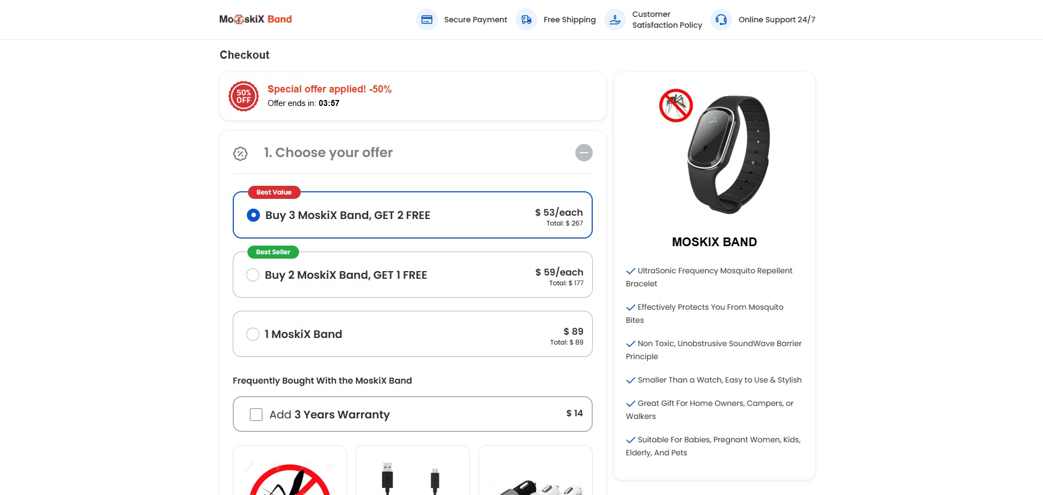Viewport: 1043px width, 495px height.
Task: Click the MoskiX Band logo
Action: pos(256,20)
